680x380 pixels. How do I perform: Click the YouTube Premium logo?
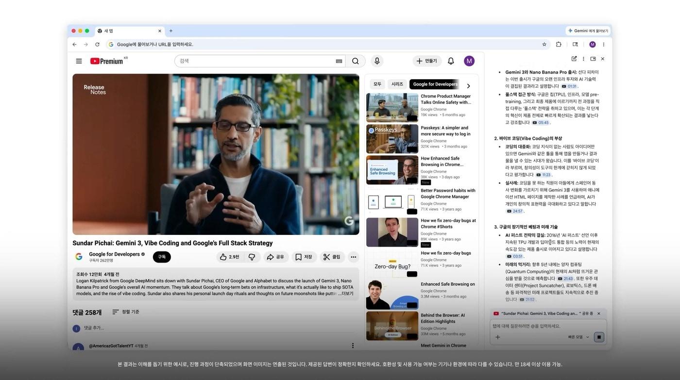[x=107, y=61]
